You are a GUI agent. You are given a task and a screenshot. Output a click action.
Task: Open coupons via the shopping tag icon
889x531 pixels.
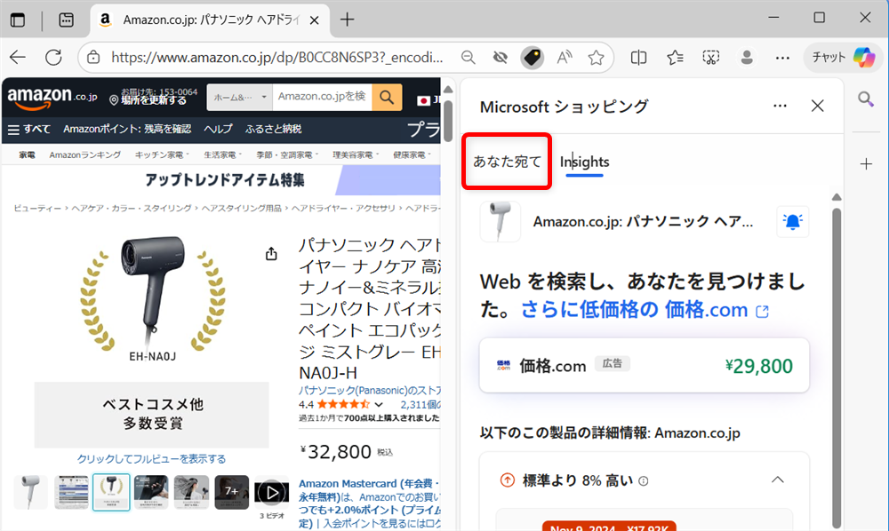pos(533,56)
